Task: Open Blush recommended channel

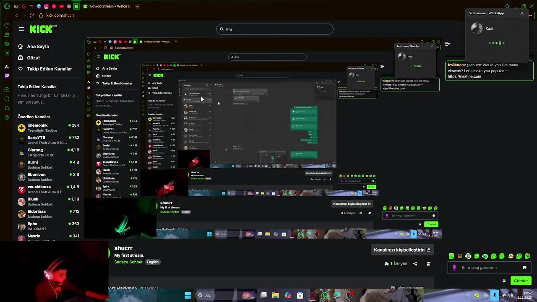Action: tap(48, 202)
